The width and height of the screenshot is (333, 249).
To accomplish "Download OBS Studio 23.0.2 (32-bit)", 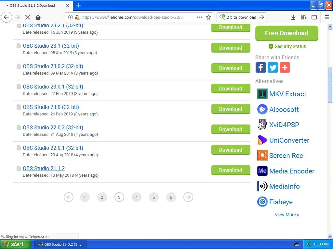I will 231,68.
